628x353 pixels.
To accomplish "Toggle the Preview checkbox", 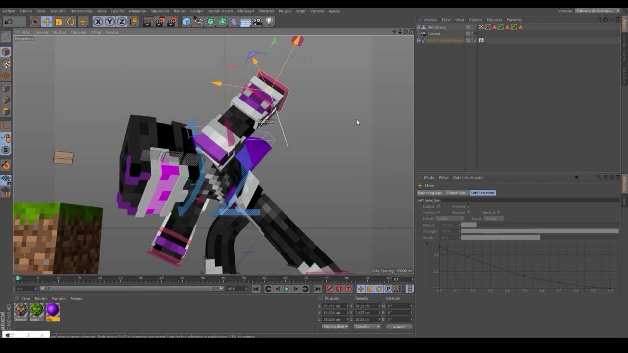I will point(469,206).
